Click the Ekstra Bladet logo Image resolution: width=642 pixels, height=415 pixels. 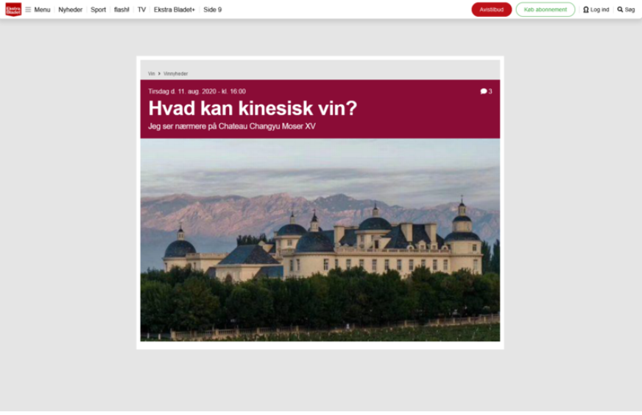tap(13, 10)
